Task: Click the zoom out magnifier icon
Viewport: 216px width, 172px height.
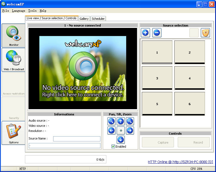Action: tap(112, 121)
